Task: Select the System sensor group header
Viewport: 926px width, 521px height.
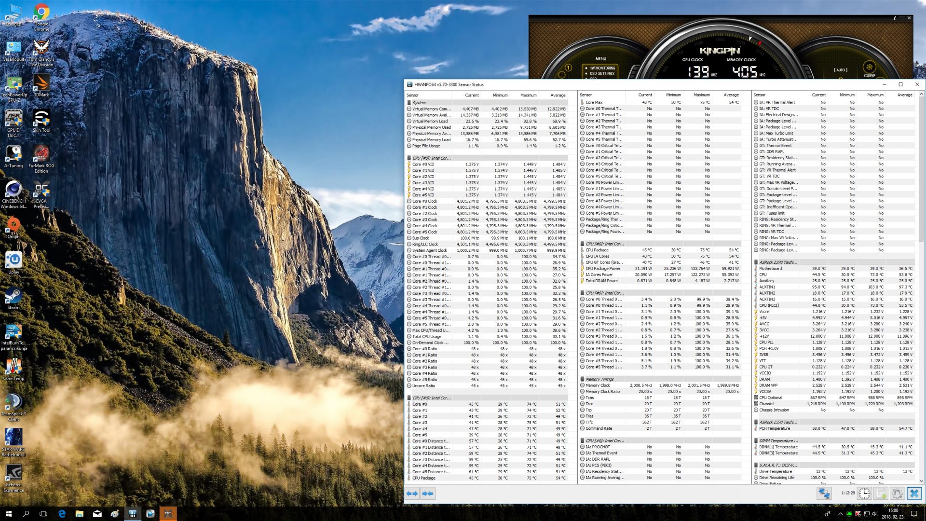Action: 419,103
